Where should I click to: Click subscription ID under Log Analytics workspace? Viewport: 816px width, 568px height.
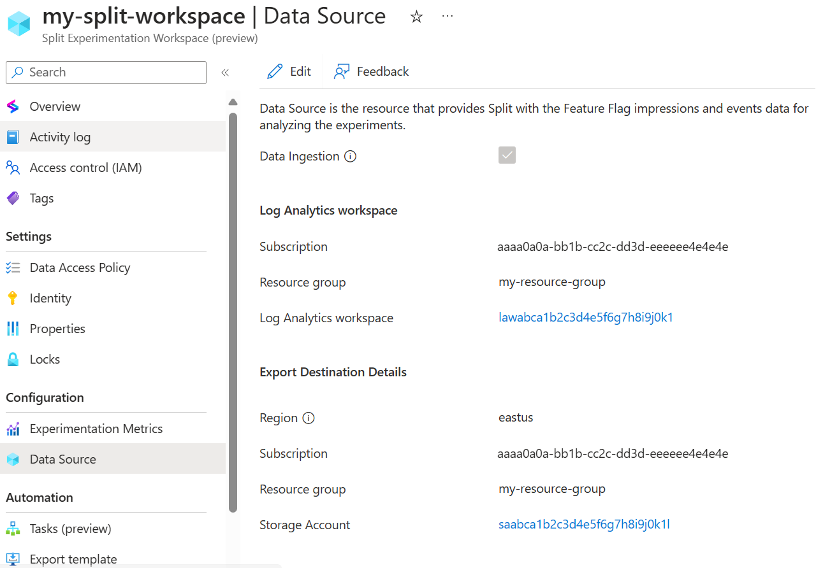coord(613,246)
